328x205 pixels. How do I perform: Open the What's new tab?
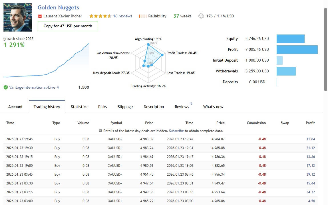[213, 107]
